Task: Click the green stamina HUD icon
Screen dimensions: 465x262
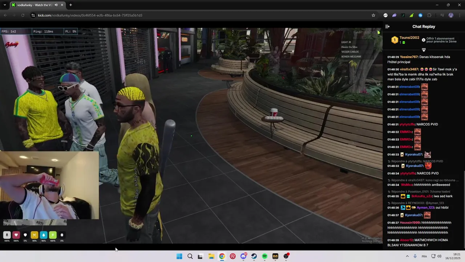Action: click(53, 235)
